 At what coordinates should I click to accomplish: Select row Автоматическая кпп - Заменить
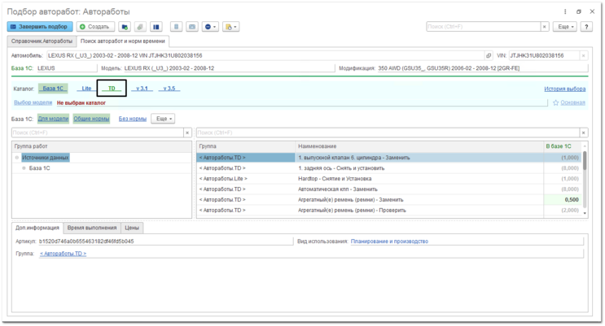(389, 189)
